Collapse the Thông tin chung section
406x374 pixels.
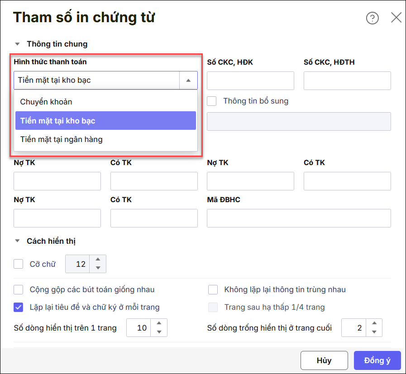tap(17, 44)
